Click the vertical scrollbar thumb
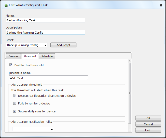The image size is (166, 138). tap(130, 93)
